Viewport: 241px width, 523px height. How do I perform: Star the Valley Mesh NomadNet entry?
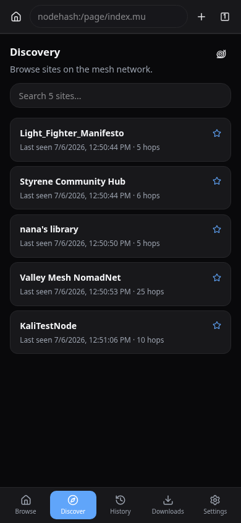click(217, 278)
